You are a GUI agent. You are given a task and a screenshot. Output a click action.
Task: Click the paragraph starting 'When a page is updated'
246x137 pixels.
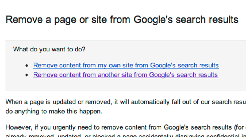126,107
